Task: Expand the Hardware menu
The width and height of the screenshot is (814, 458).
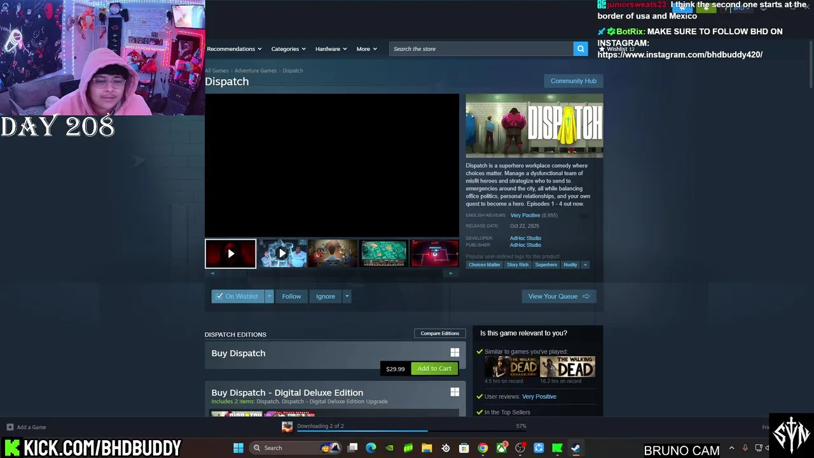Action: coord(331,49)
